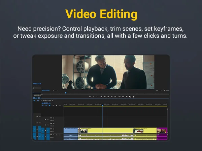Hide Video 3 track output with eye icon
Image resolution: width=202 pixels, height=151 pixels.
54,118
